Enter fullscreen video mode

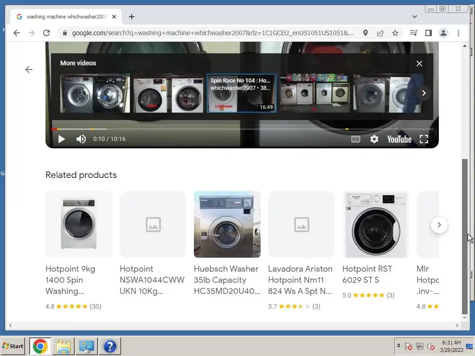point(424,139)
